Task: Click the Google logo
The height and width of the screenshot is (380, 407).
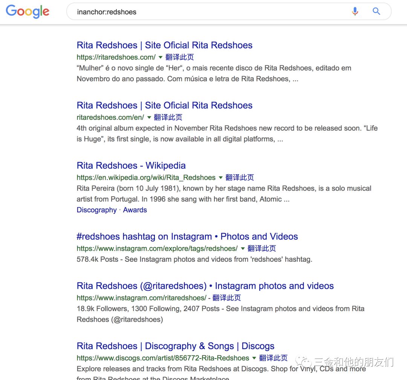Action: click(28, 11)
